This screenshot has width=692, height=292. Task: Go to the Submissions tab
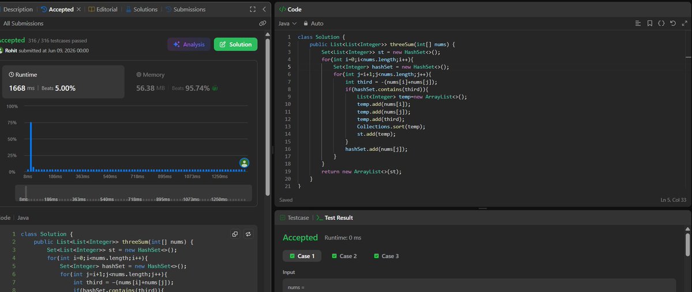tap(185, 9)
